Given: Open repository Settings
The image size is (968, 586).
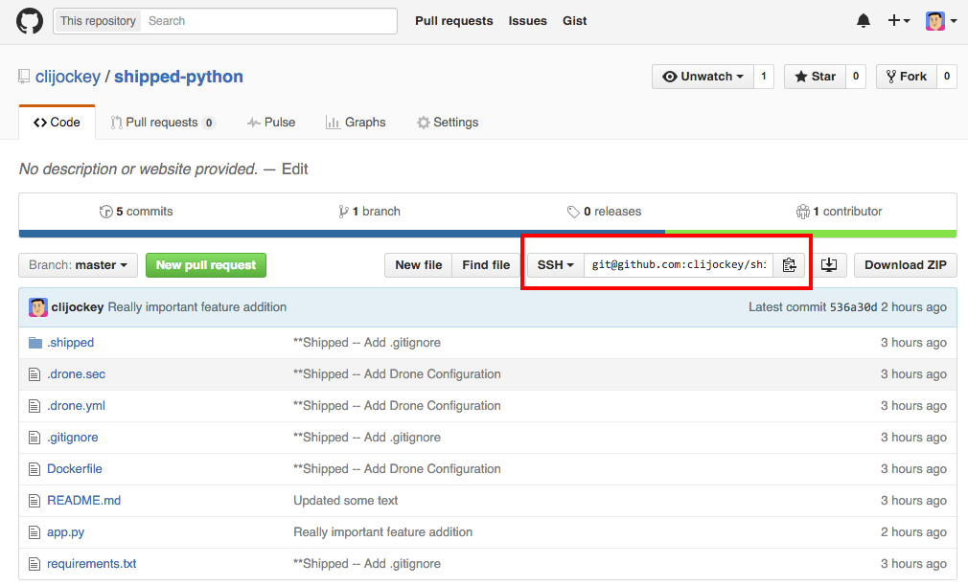Looking at the screenshot, I should click(x=448, y=122).
